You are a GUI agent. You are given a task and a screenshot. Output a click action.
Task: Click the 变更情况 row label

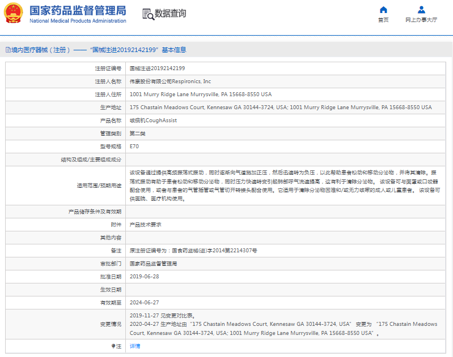click(x=111, y=324)
